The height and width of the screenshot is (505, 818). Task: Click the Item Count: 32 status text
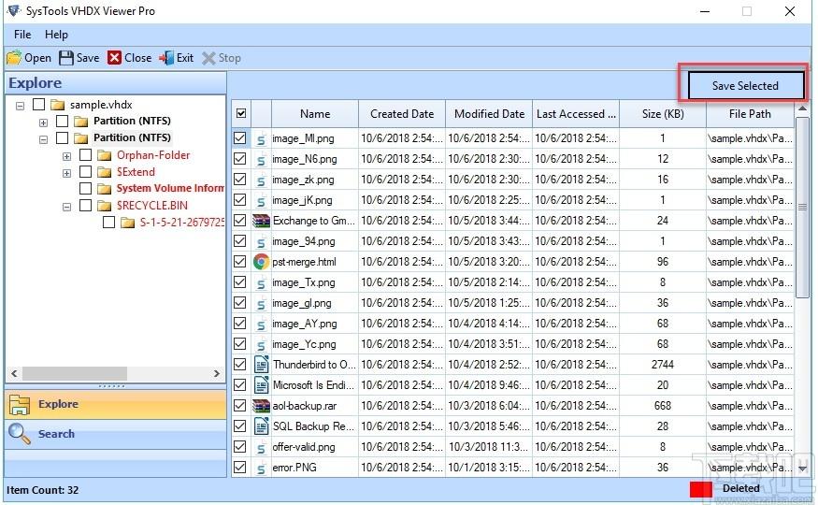click(x=42, y=490)
